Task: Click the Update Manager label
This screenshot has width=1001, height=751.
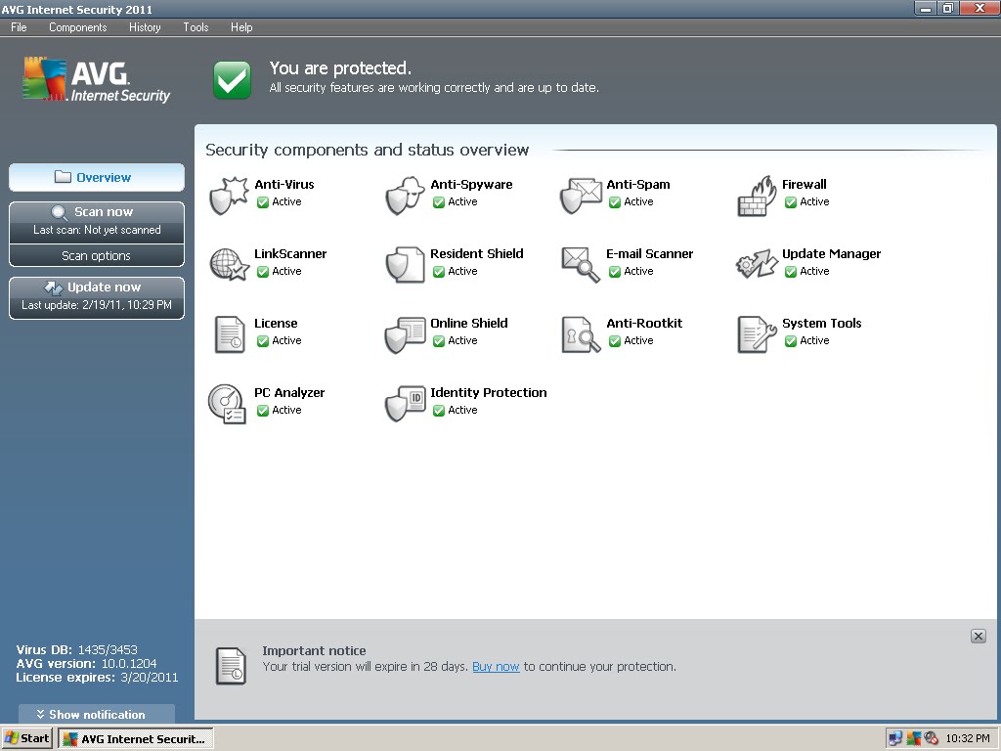Action: pos(831,253)
